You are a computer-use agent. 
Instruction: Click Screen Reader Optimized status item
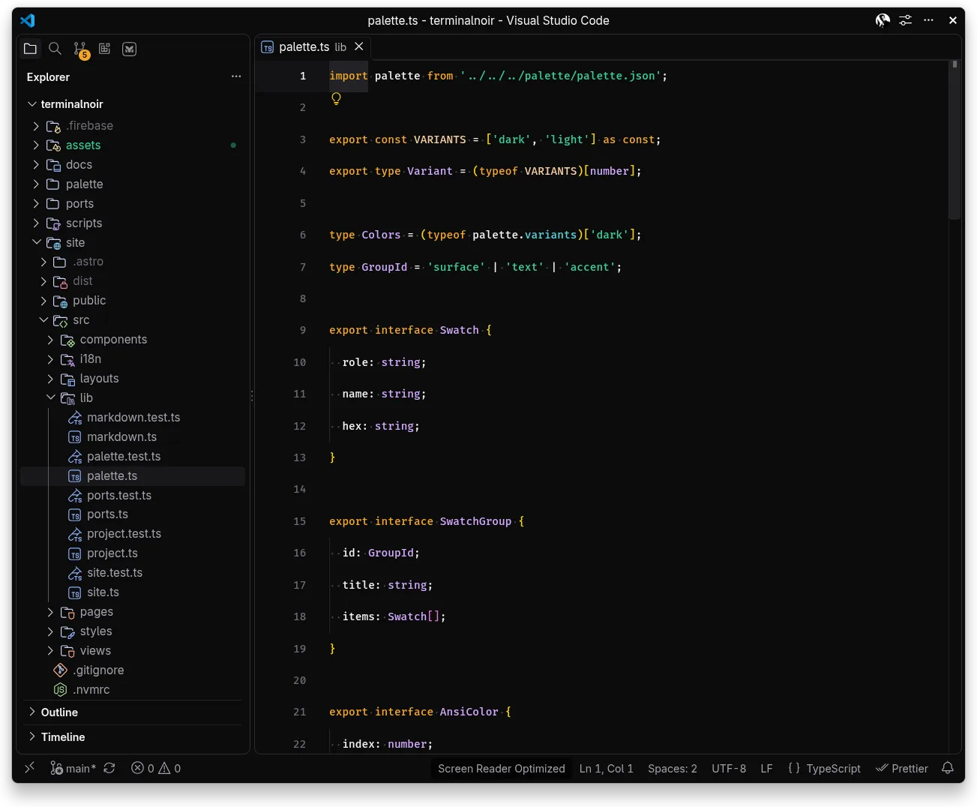point(502,768)
